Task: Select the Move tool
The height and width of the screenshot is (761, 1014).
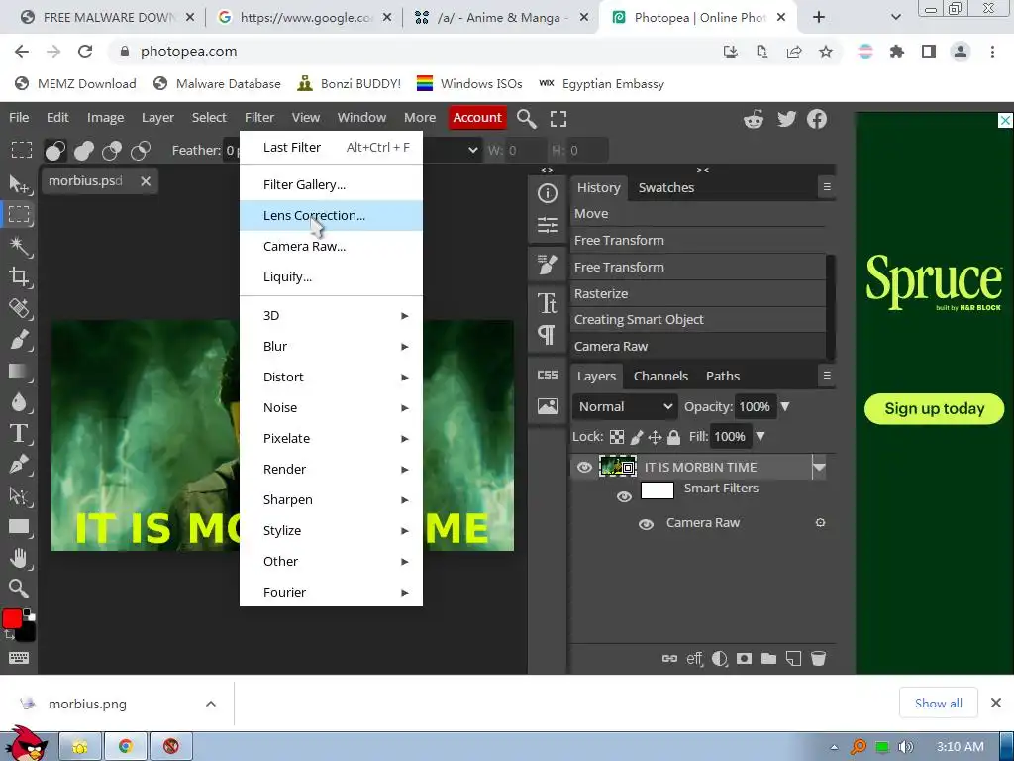Action: tap(19, 184)
